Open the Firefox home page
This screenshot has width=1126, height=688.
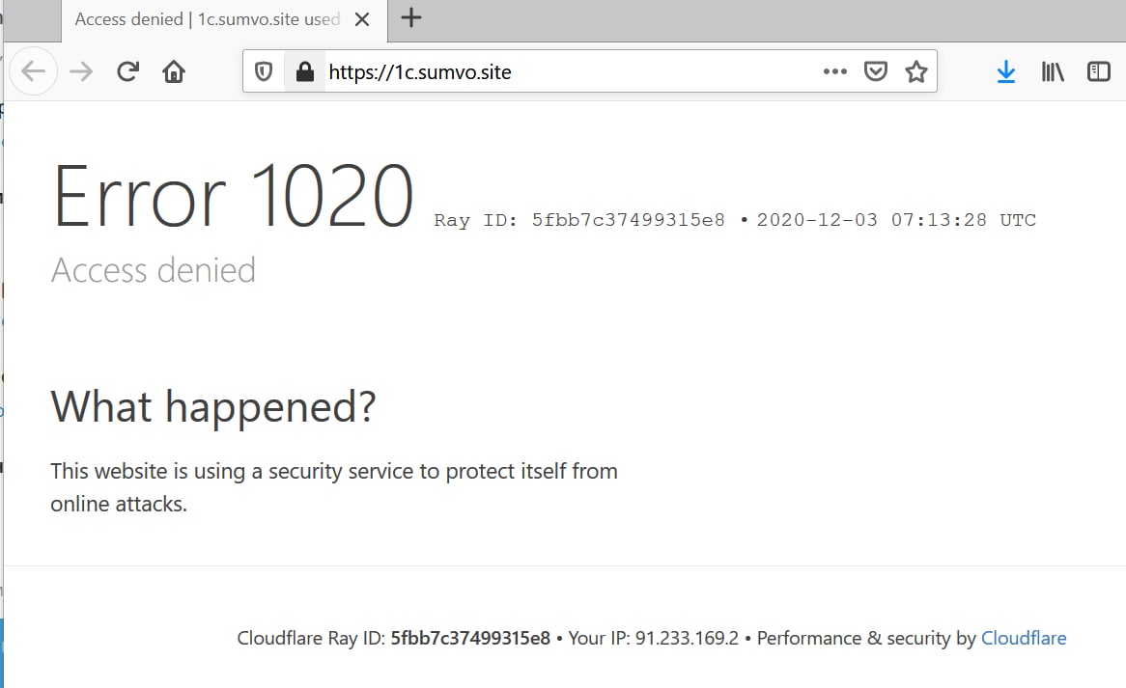174,71
